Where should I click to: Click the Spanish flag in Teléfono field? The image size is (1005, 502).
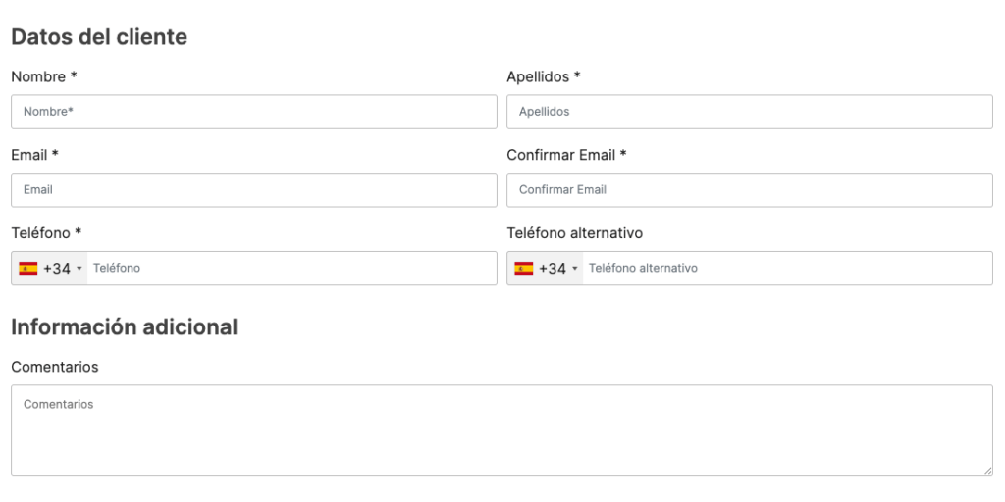pos(28,269)
